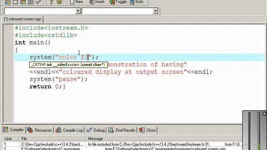Click inside the first empty combo box field
The width and height of the screenshot is (267, 150).
coord(40,11)
